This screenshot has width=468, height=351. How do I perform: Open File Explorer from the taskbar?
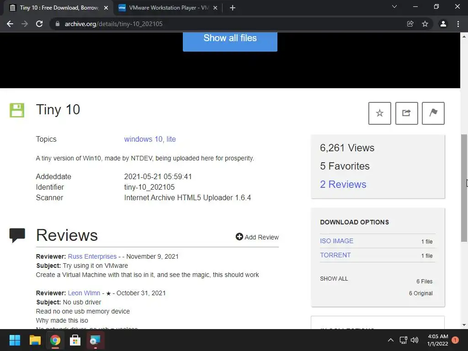click(35, 340)
